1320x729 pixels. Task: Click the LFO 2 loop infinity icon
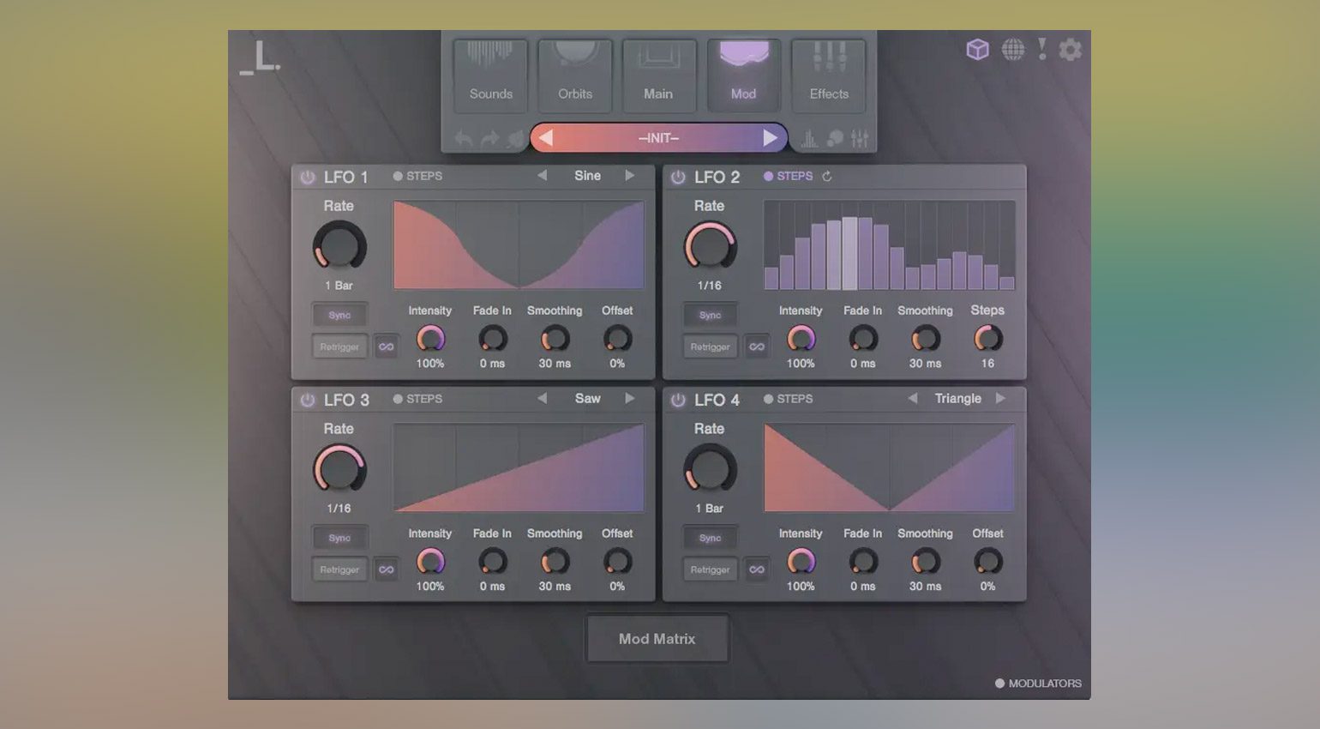(757, 346)
